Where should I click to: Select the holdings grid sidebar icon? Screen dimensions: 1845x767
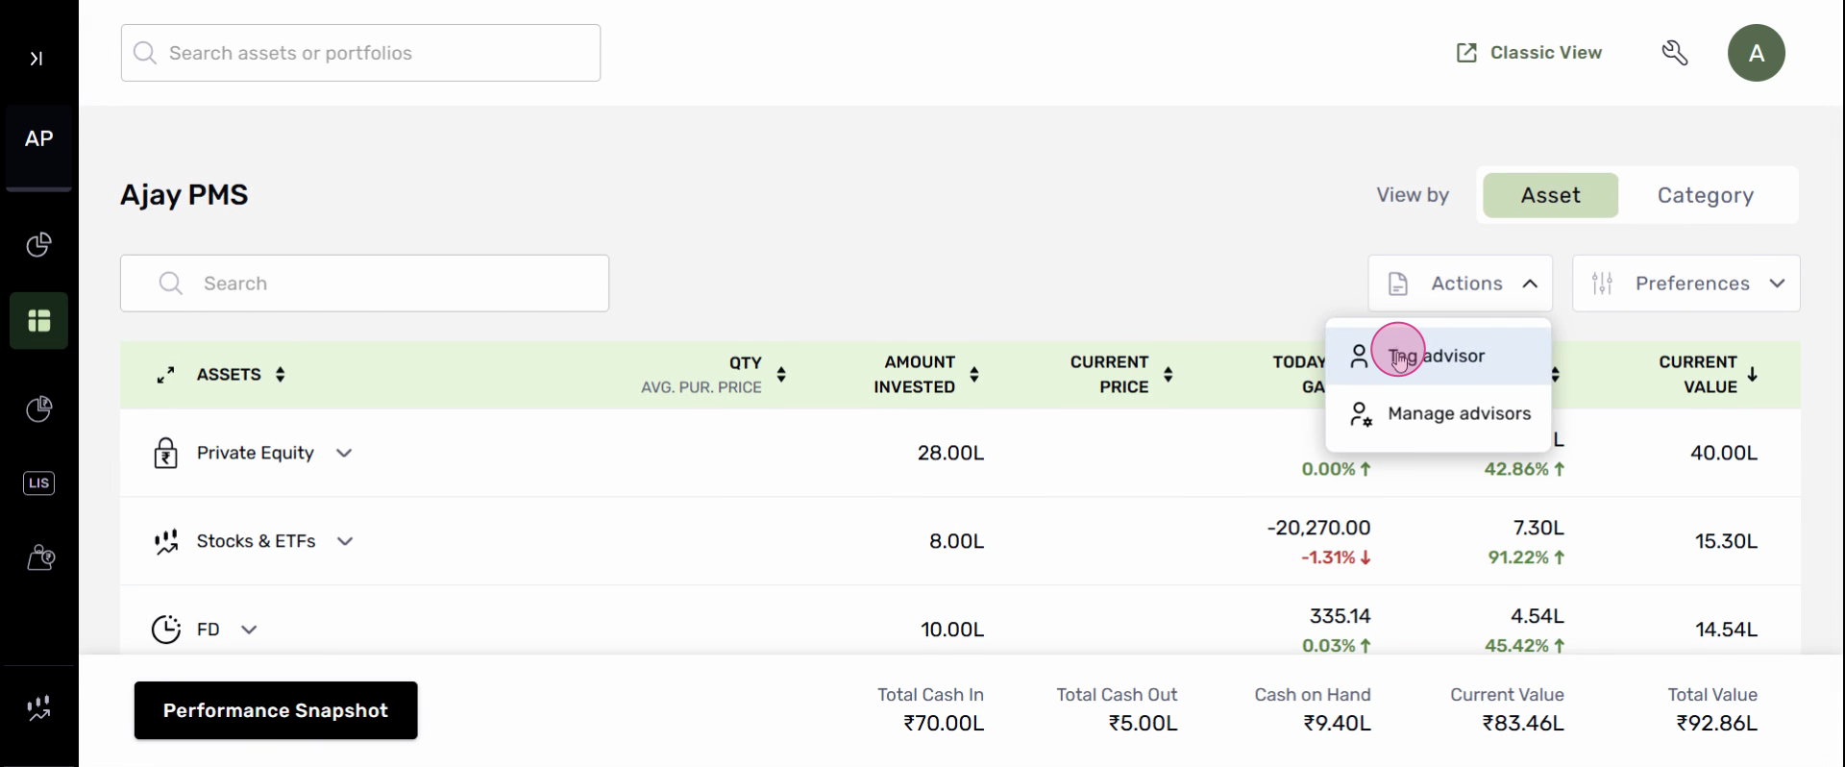(38, 320)
